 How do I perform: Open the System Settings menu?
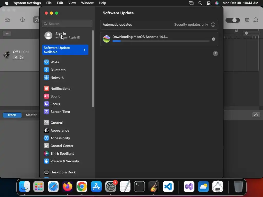pos(27,3)
